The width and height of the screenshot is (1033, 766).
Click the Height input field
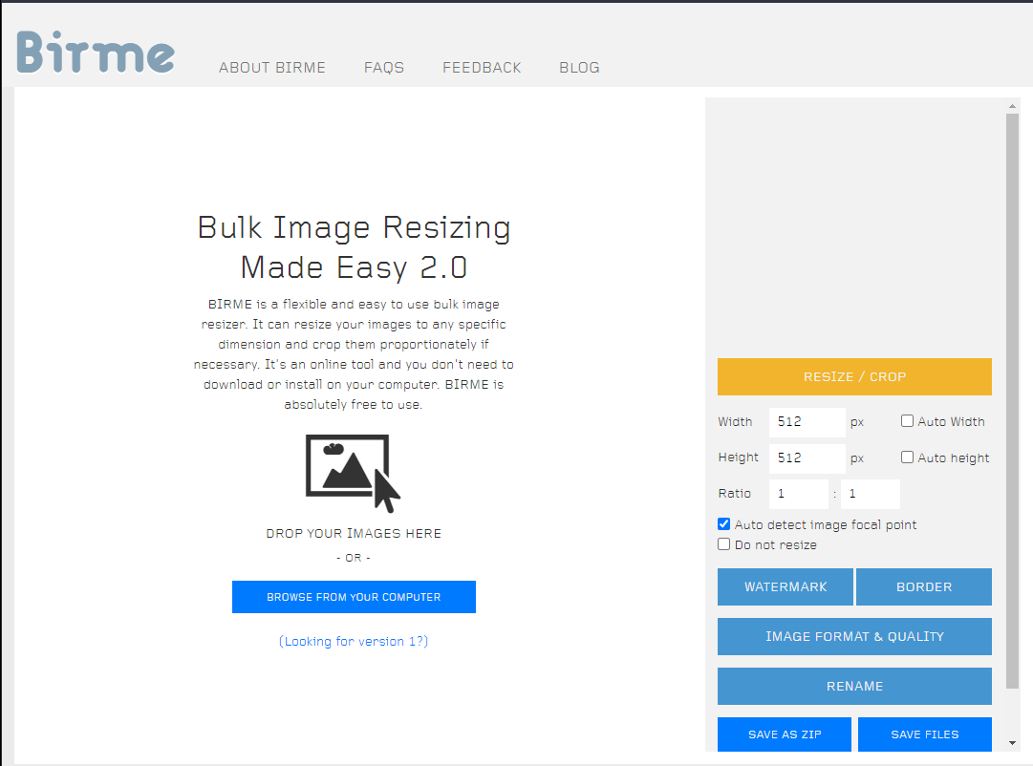coord(807,458)
